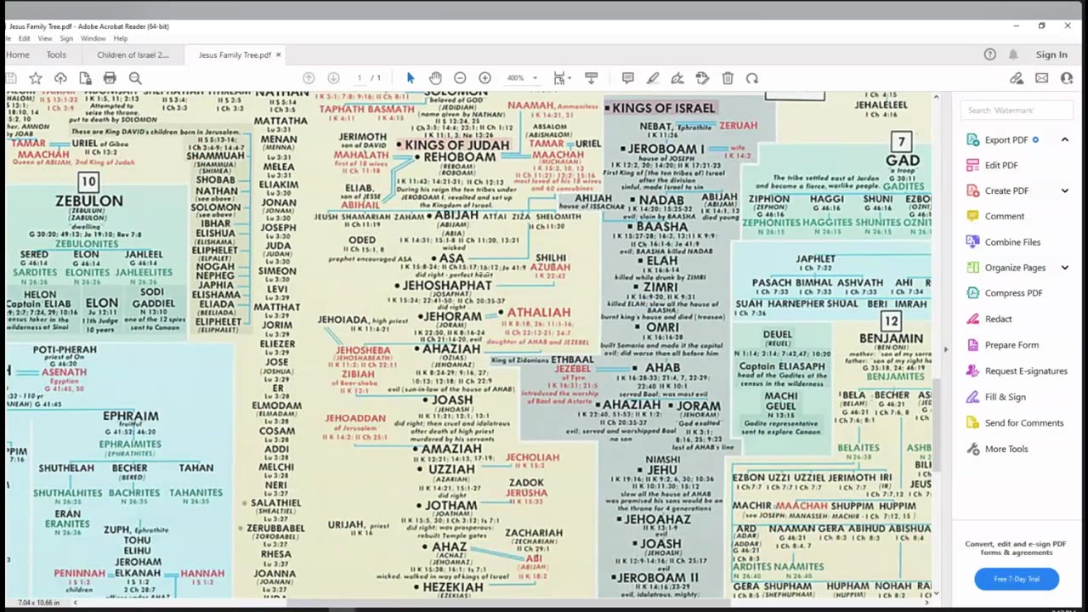Viewport: 1088px width, 612px height.
Task: Open the notifications bell
Action: (1013, 54)
